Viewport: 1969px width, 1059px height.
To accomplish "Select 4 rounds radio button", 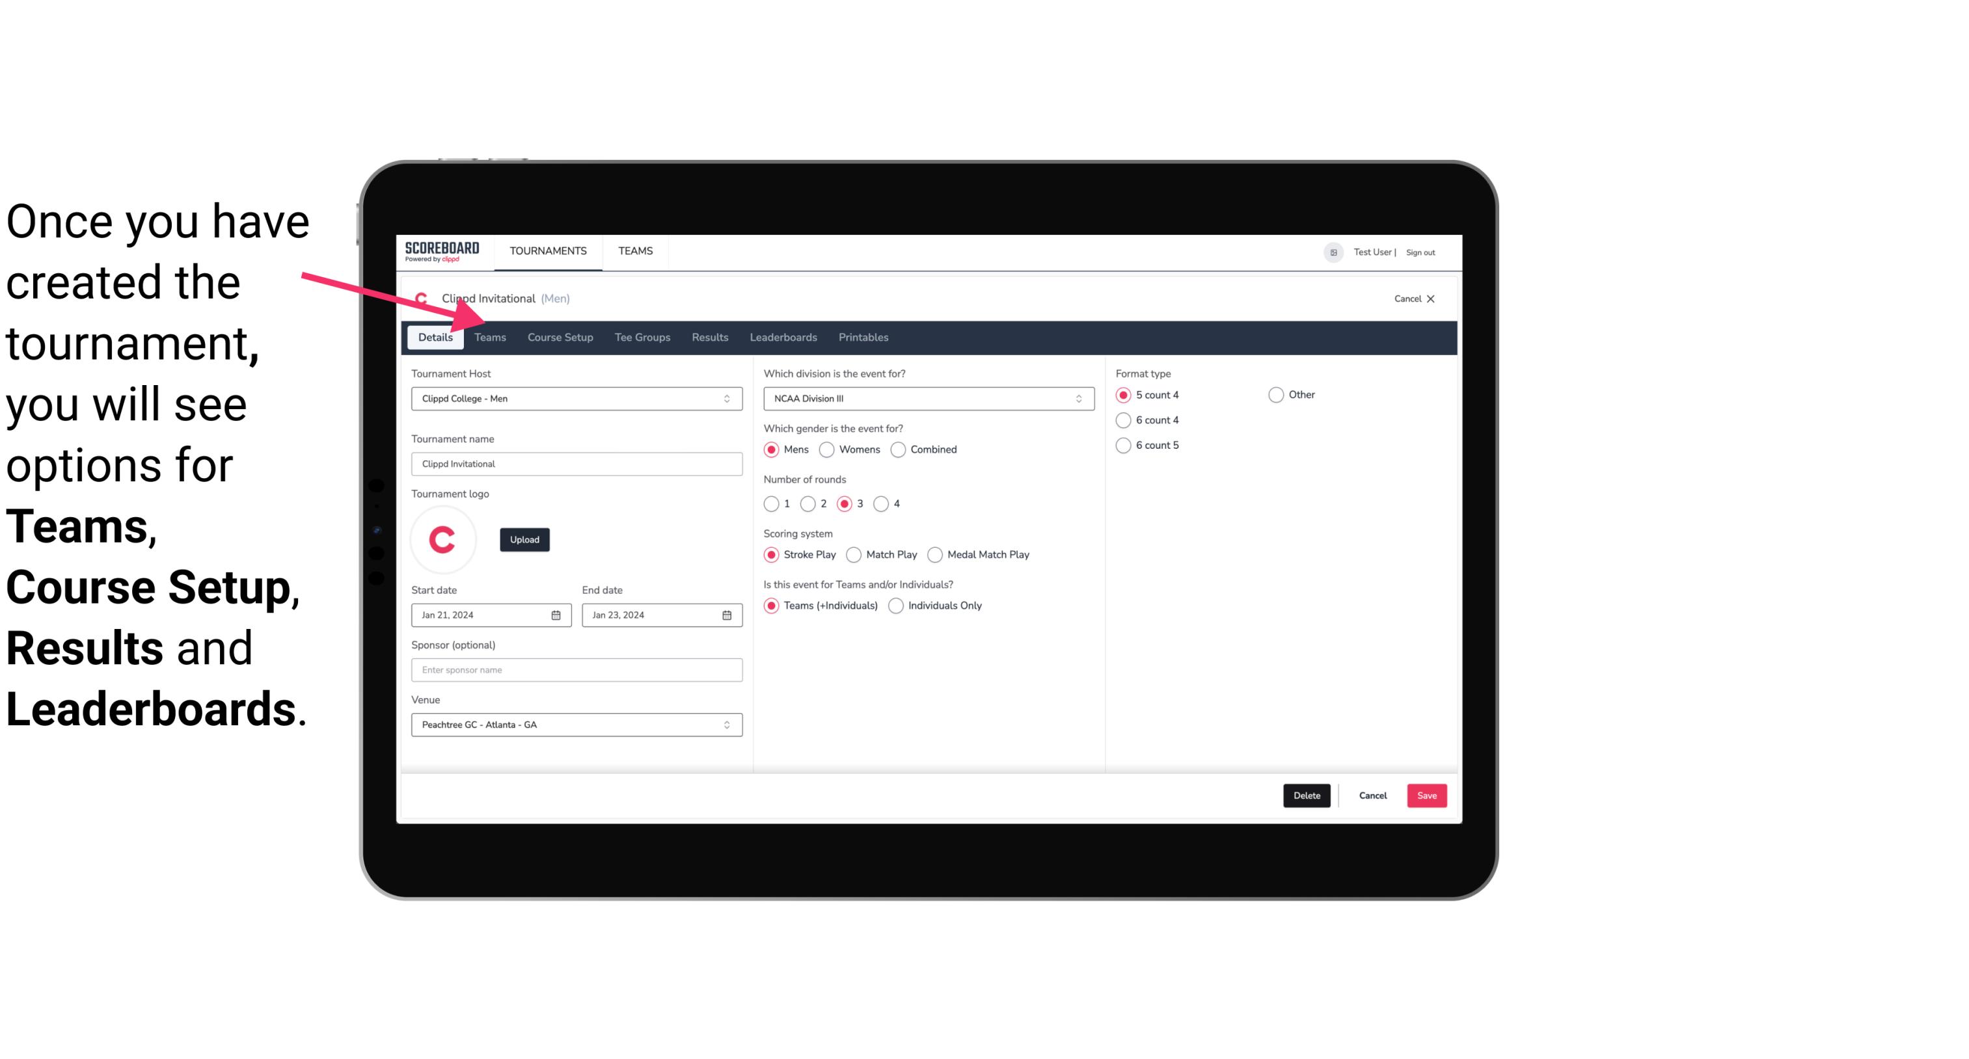I will 883,503.
